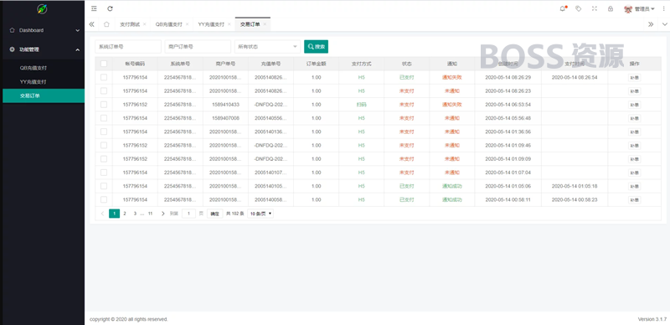Click 补单 for order created 06:53:54
Viewport: 670px width, 325px height.
coord(635,105)
